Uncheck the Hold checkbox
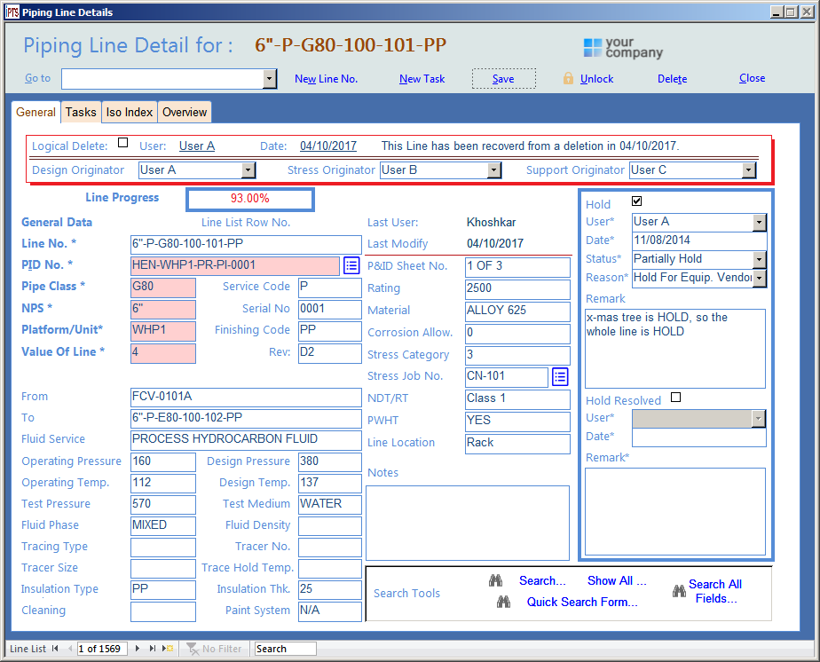Screen dimensions: 820x662 tap(636, 201)
